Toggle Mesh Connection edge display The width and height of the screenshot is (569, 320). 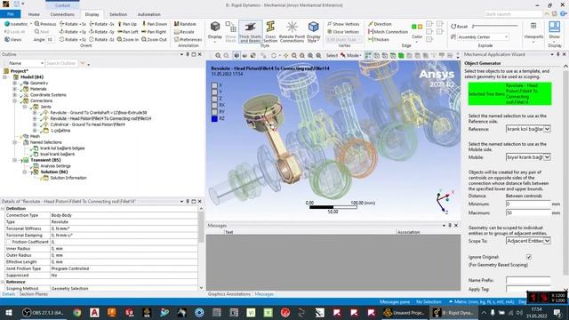click(x=388, y=32)
